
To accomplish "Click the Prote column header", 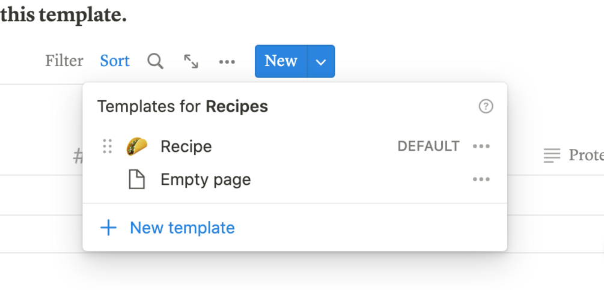I will pyautogui.click(x=577, y=156).
